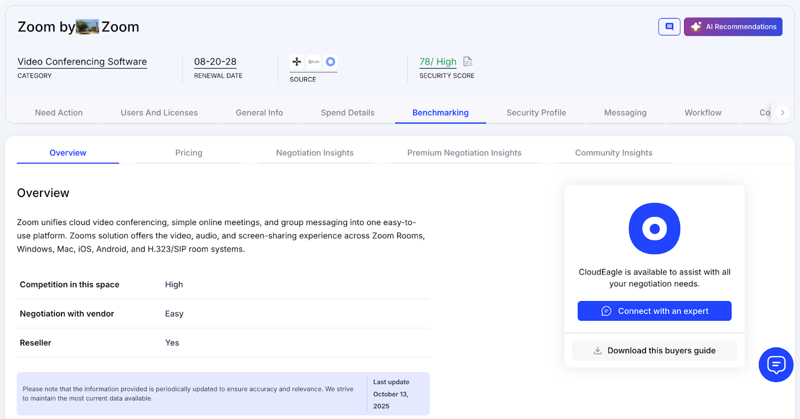Open the Users And Licenses tab
This screenshot has height=419, width=800.
tap(159, 112)
